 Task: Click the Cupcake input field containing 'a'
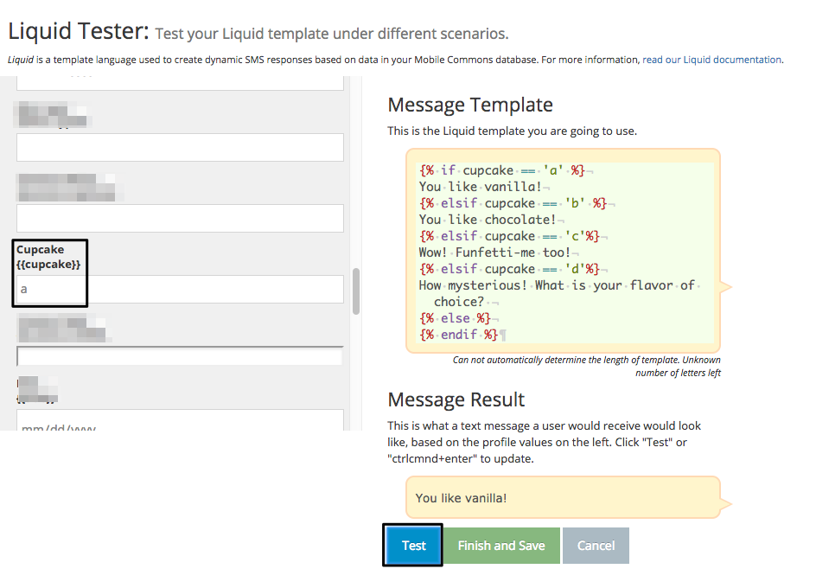[x=180, y=289]
